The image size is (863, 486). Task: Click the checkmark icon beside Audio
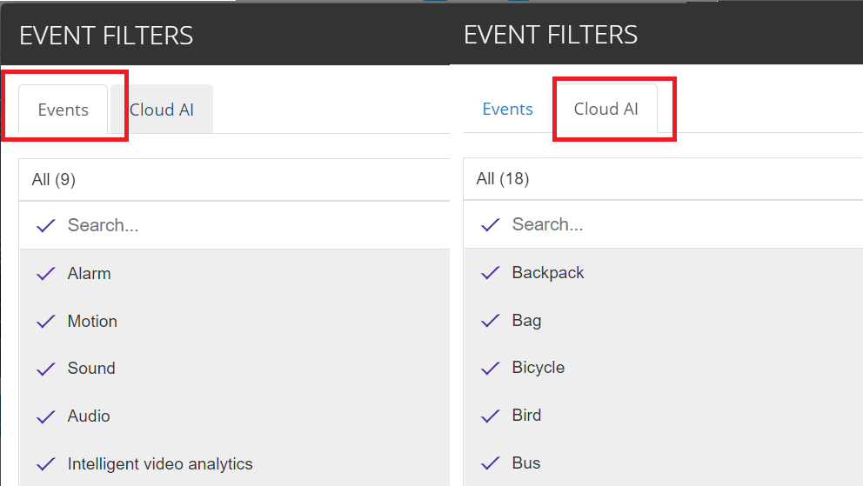tap(46, 416)
